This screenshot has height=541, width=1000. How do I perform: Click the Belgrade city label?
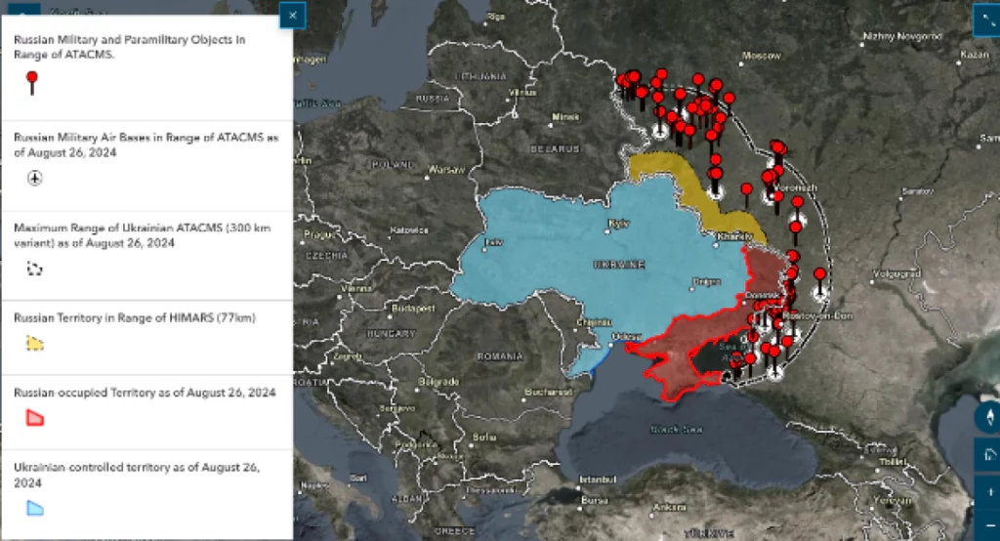[x=438, y=382]
